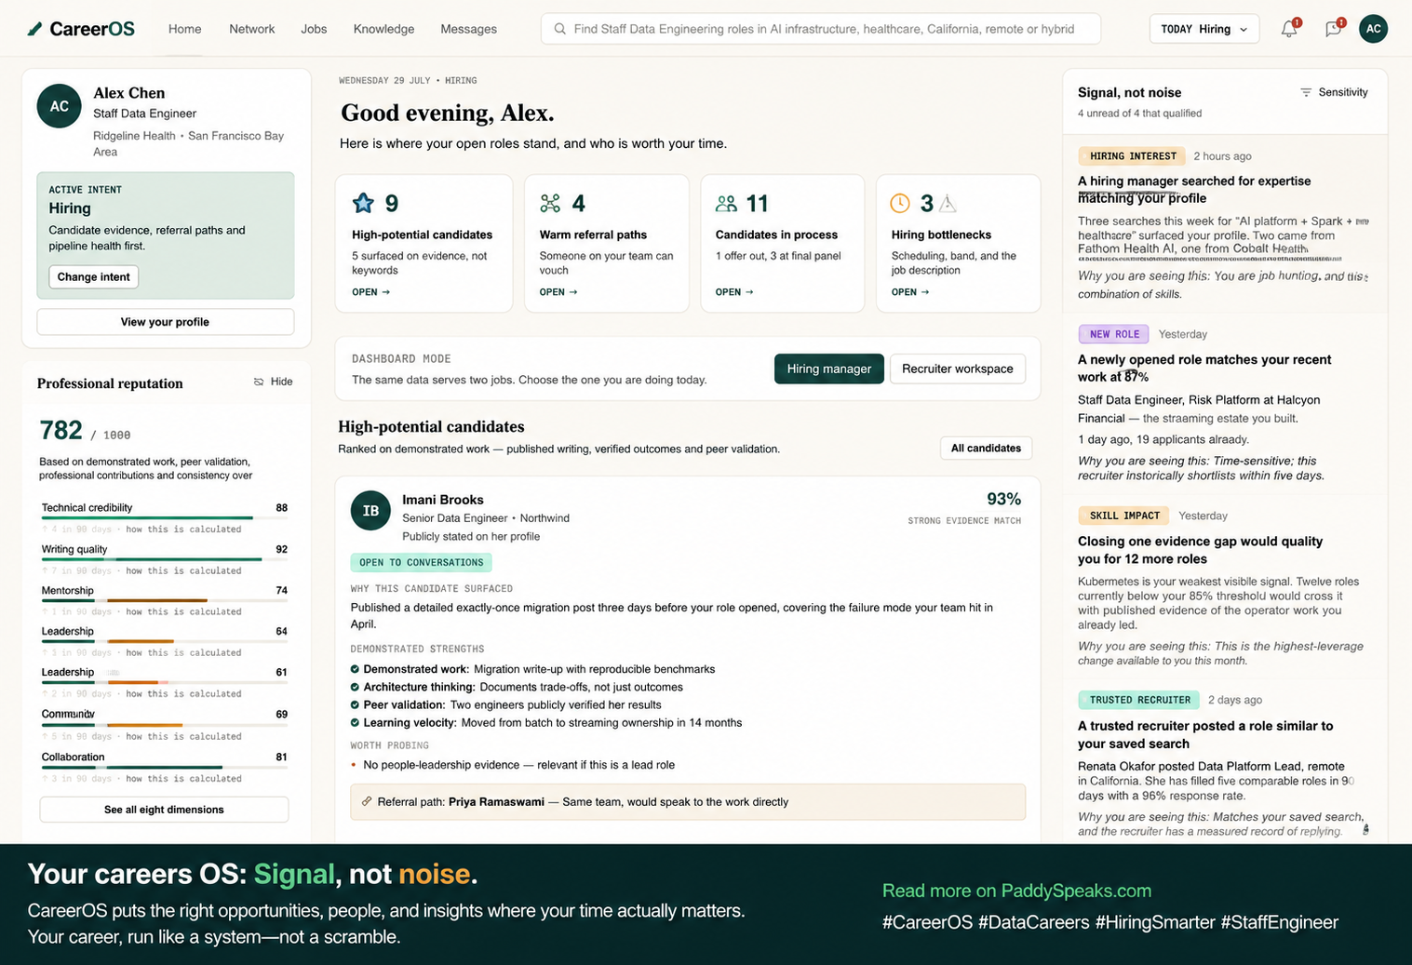Click green check beside Architecture thinking
Image resolution: width=1412 pixels, height=965 pixels.
pos(355,687)
